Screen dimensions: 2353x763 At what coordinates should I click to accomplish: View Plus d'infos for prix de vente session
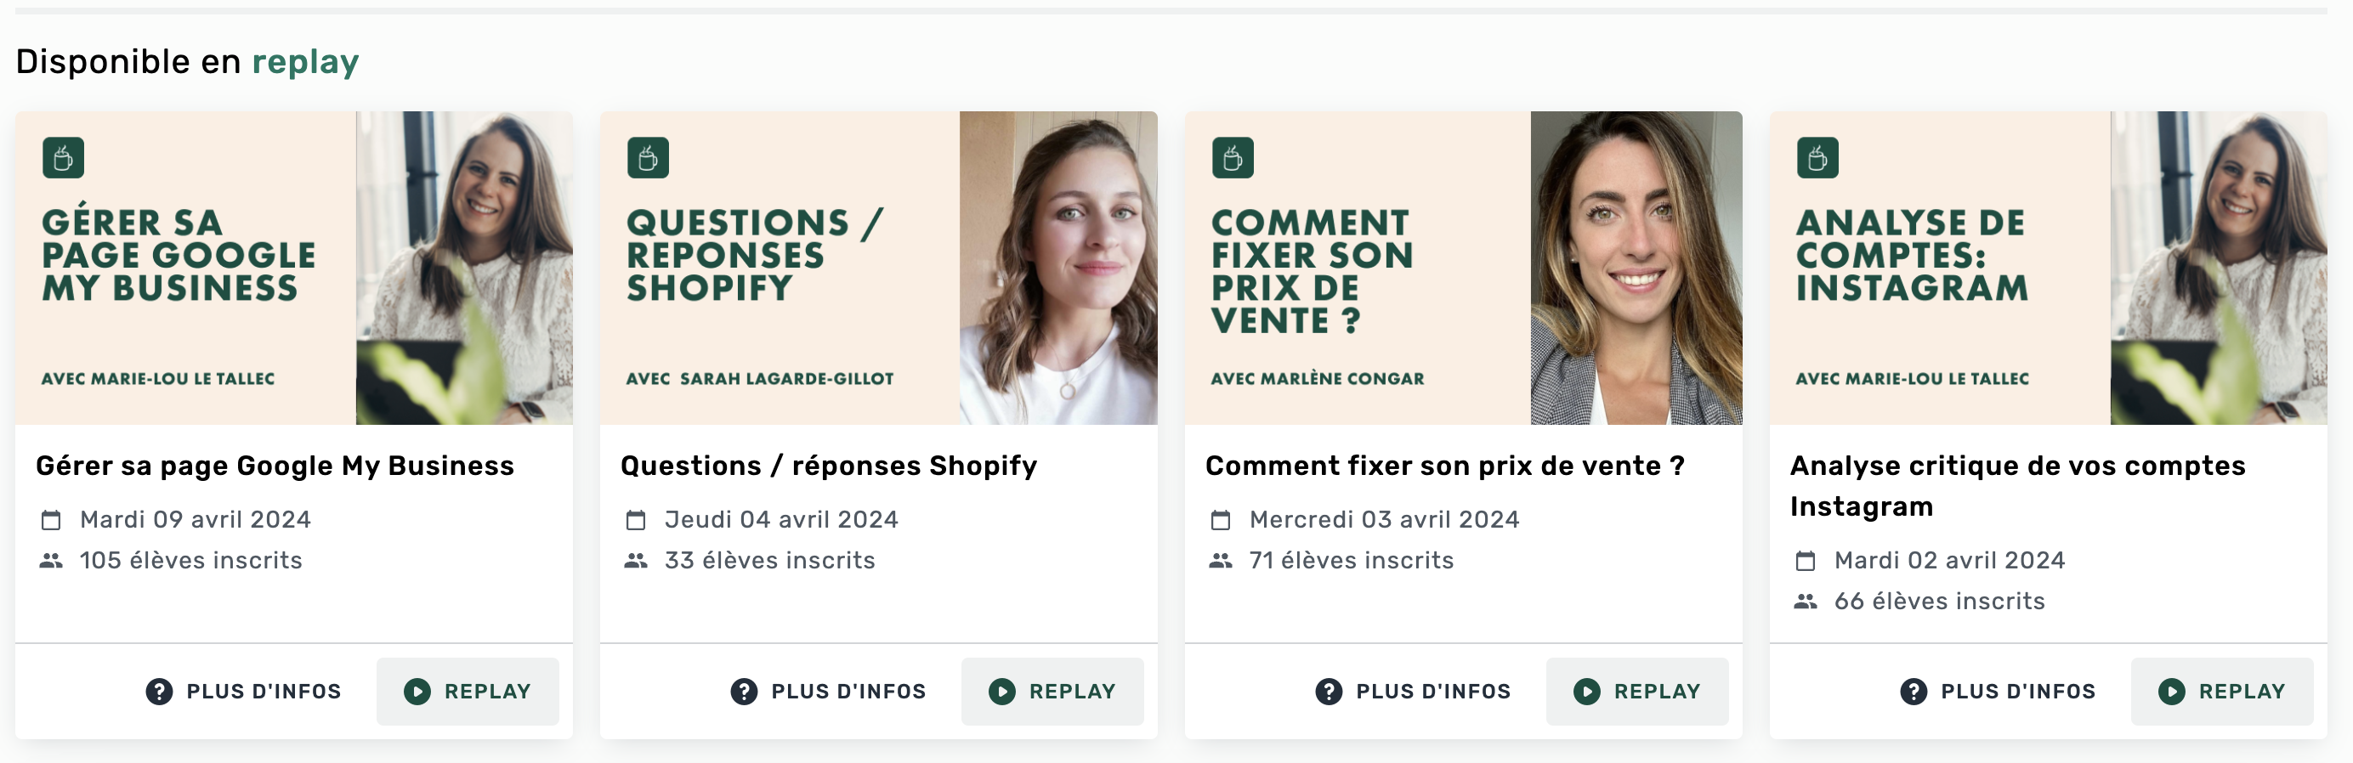pyautogui.click(x=1413, y=692)
